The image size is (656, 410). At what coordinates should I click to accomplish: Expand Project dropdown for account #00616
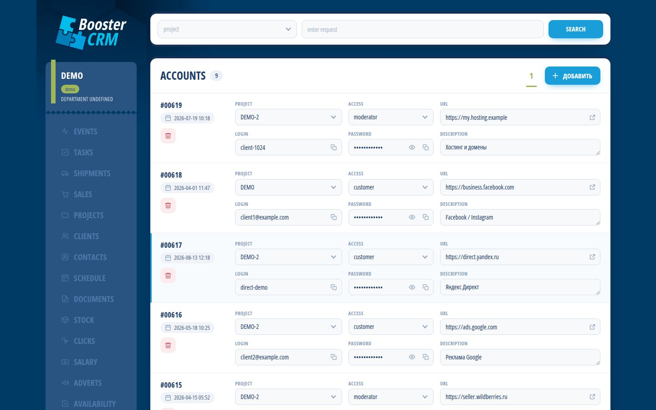point(288,327)
